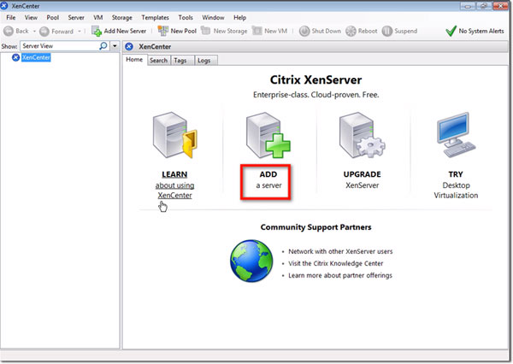Viewport: 513px width, 364px height.
Task: Click the Suspend pause icon
Action: coord(387,31)
